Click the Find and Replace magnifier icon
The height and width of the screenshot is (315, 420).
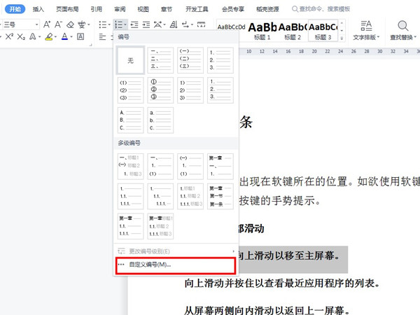403,27
